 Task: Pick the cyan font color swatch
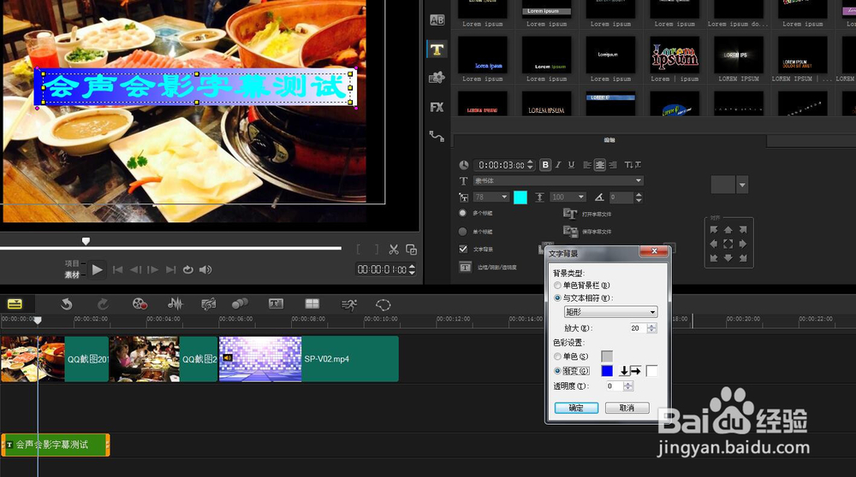point(520,197)
